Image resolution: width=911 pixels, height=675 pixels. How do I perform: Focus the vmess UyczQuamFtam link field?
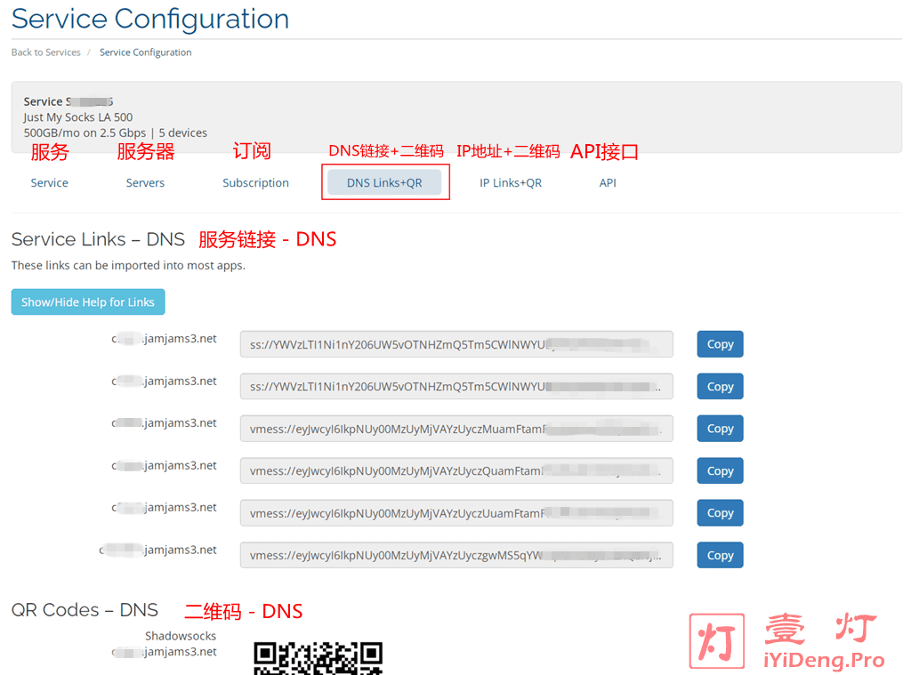click(456, 470)
